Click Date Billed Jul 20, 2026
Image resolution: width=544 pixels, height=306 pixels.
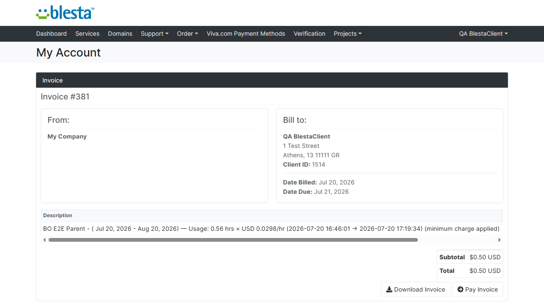(x=319, y=182)
